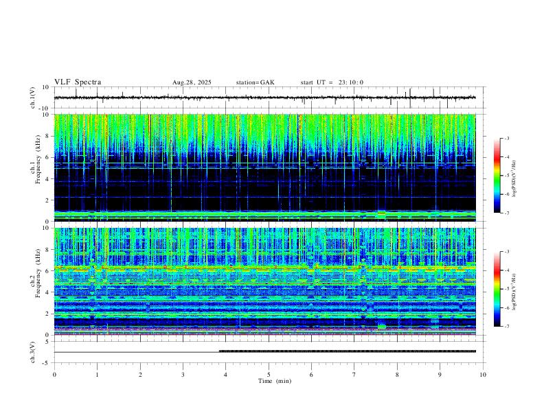
Task: Click the ch.1 waveform trace panel
Action: (268, 97)
